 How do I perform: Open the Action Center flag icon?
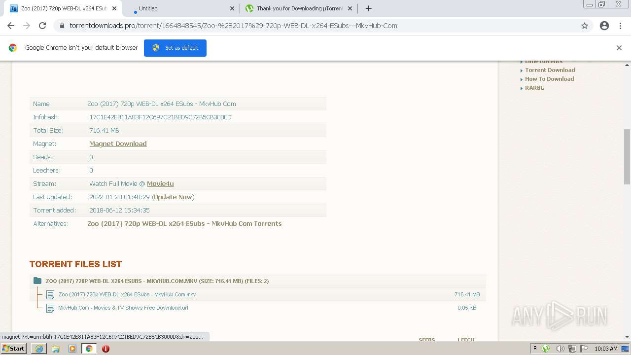click(x=584, y=349)
